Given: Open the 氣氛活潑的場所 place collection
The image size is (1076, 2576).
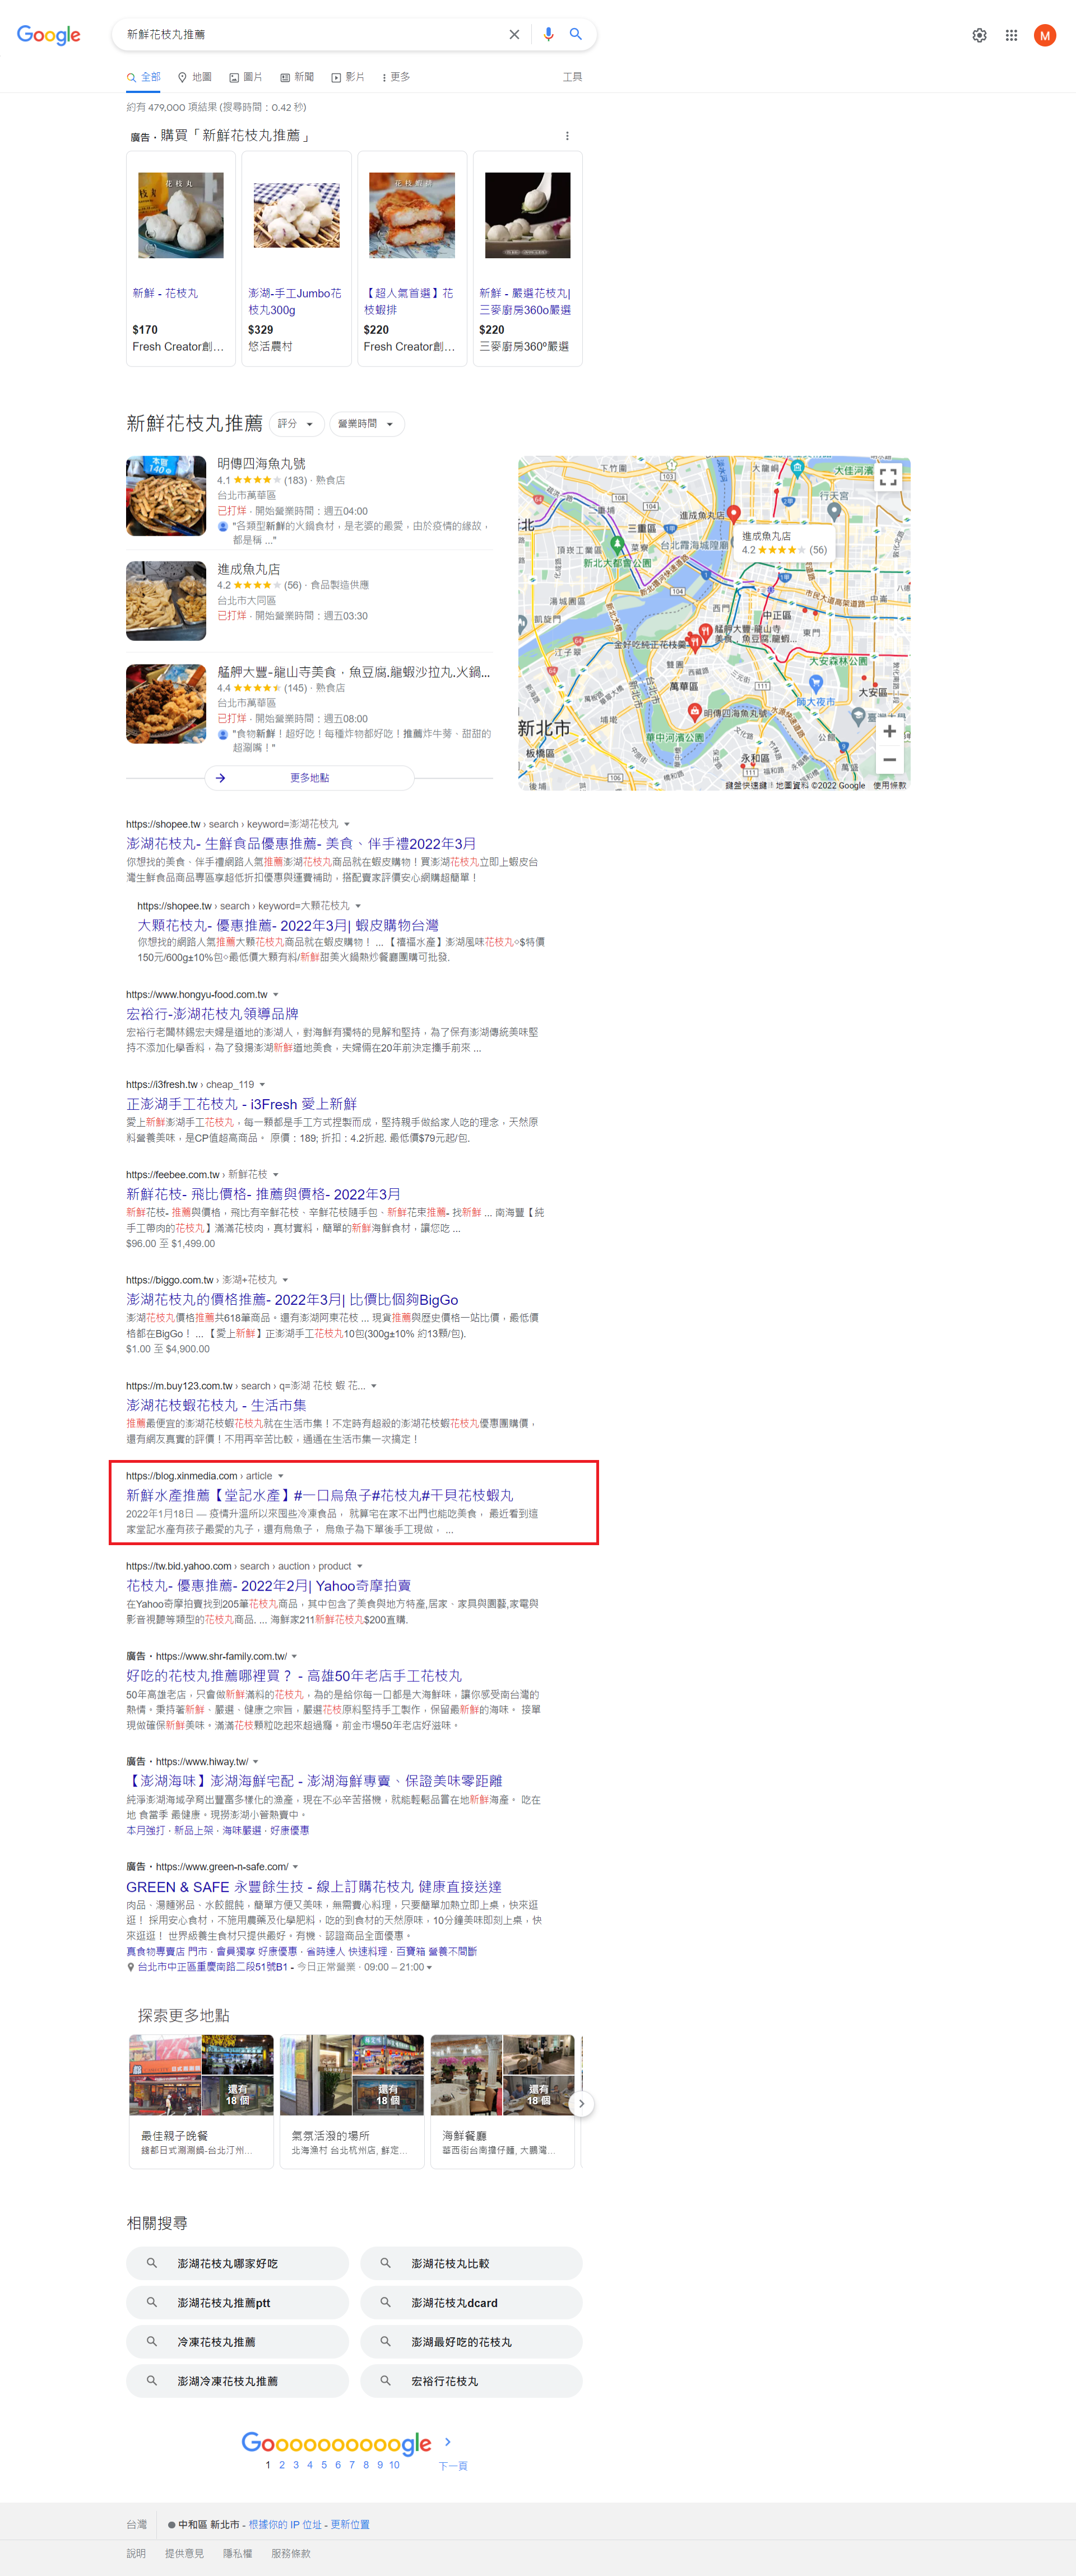Looking at the screenshot, I should click(352, 2101).
